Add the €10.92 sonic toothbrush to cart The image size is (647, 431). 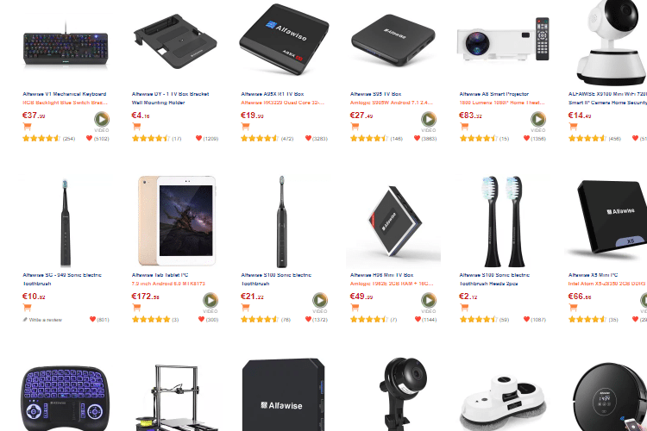click(x=28, y=307)
